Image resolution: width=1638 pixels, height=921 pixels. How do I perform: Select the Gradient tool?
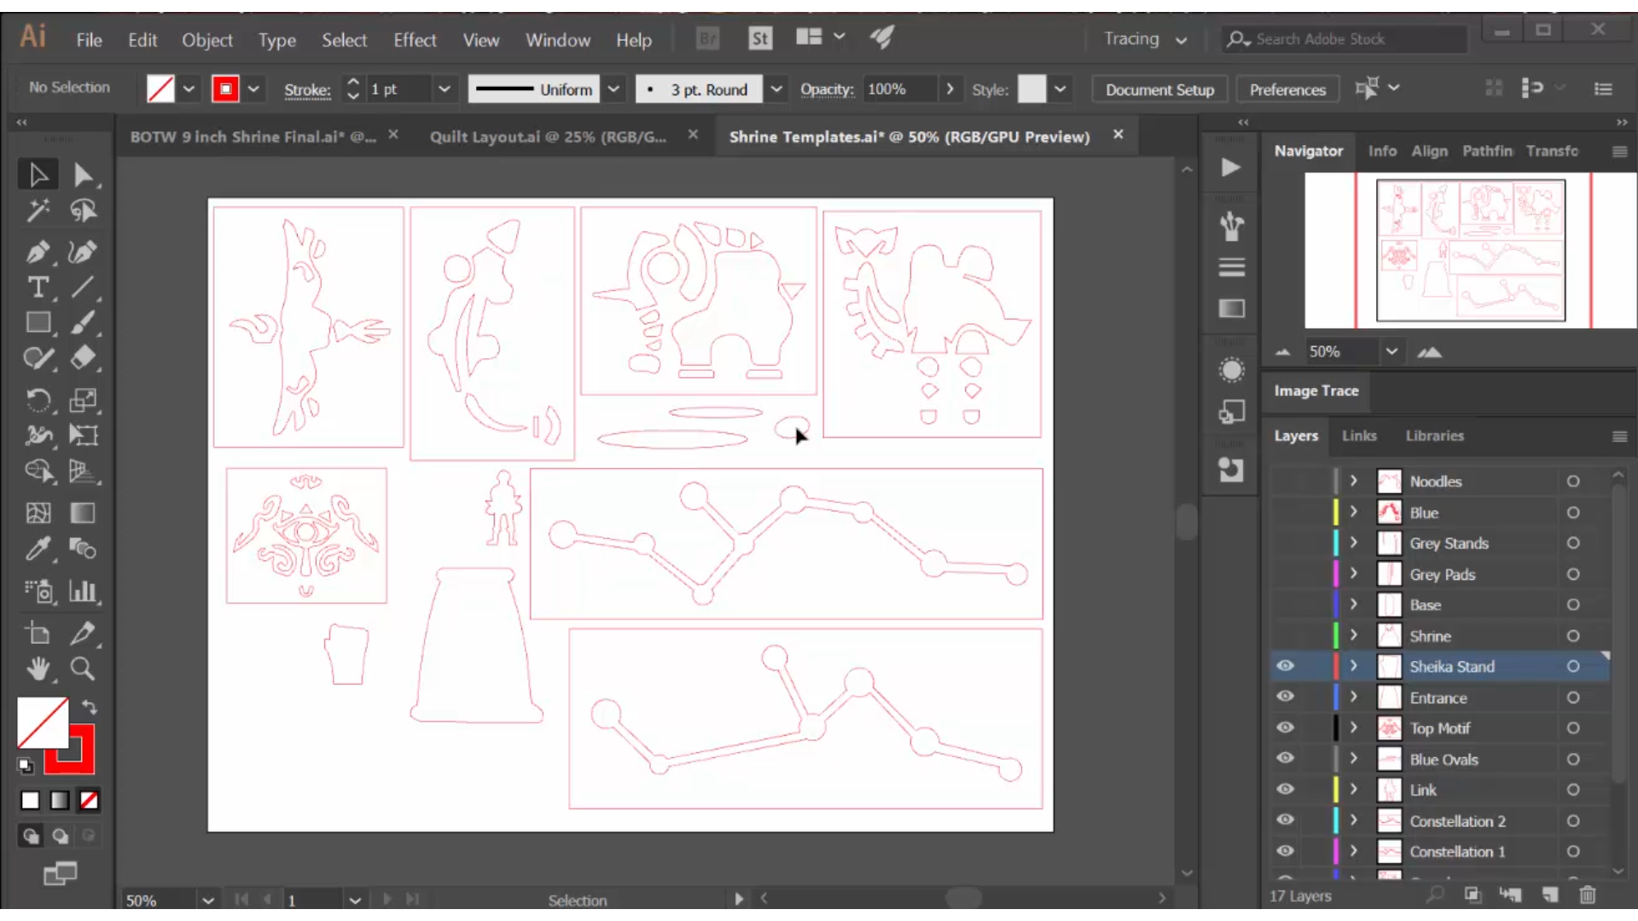click(x=83, y=513)
